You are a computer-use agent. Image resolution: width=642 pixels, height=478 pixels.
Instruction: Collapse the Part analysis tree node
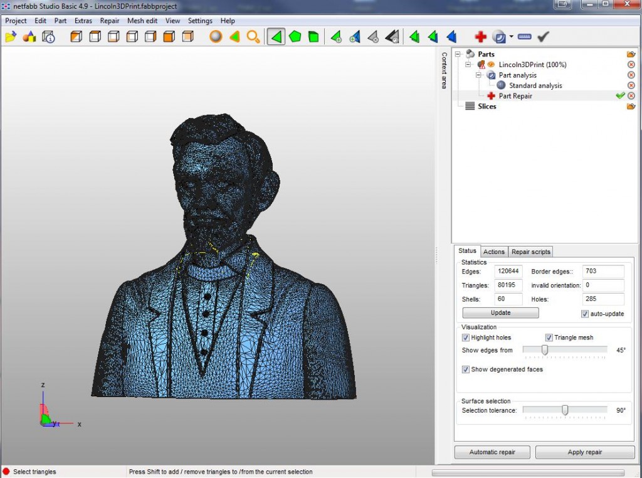[x=478, y=75]
